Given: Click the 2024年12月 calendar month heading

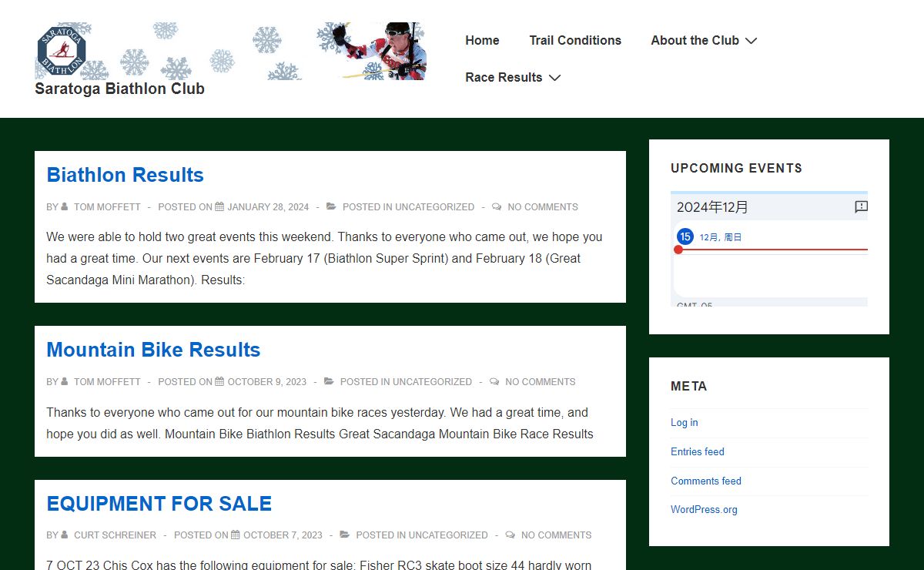Looking at the screenshot, I should [712, 207].
